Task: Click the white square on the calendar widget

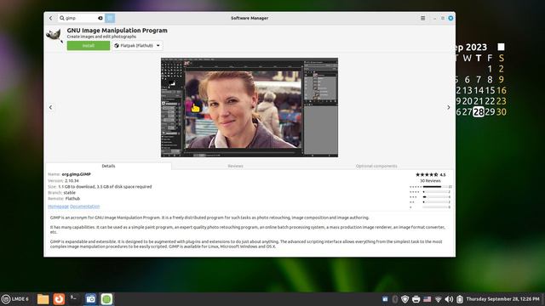Action: pyautogui.click(x=501, y=47)
